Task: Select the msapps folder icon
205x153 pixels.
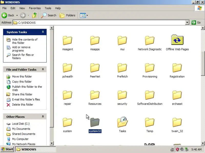Action: [x=95, y=41]
